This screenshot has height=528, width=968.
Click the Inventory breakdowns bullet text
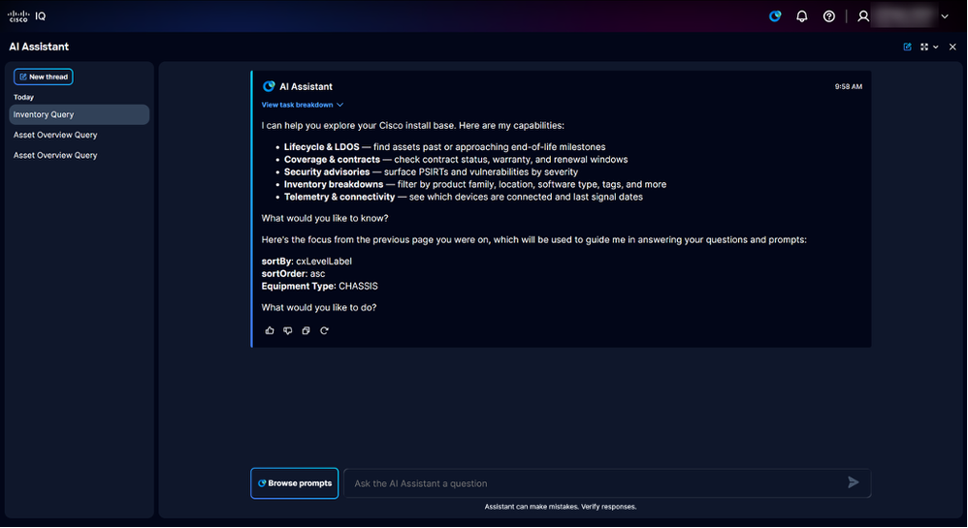click(474, 184)
